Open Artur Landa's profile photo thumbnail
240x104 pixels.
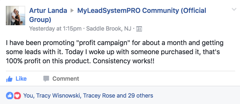16,16
